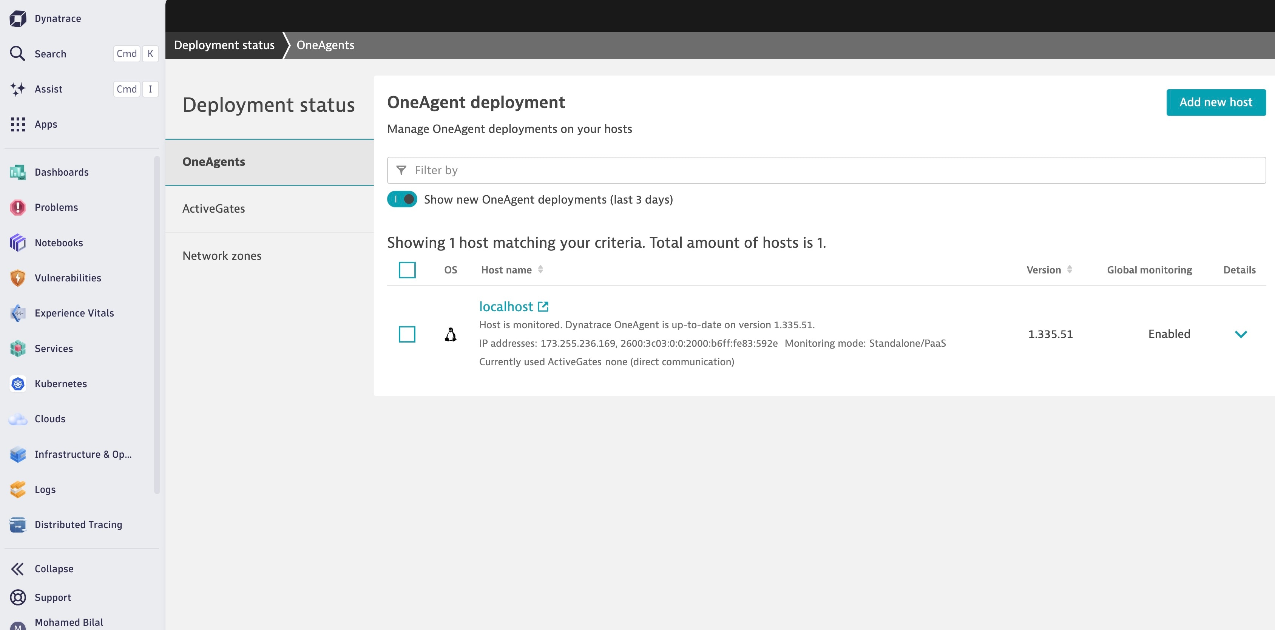Switch to the ActiveGates tab
Image resolution: width=1275 pixels, height=630 pixels.
pyautogui.click(x=213, y=208)
